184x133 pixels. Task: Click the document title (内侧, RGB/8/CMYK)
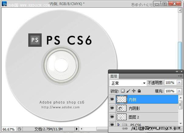coord(67,4)
